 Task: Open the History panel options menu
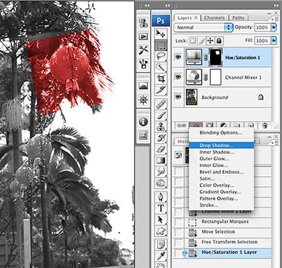274,142
